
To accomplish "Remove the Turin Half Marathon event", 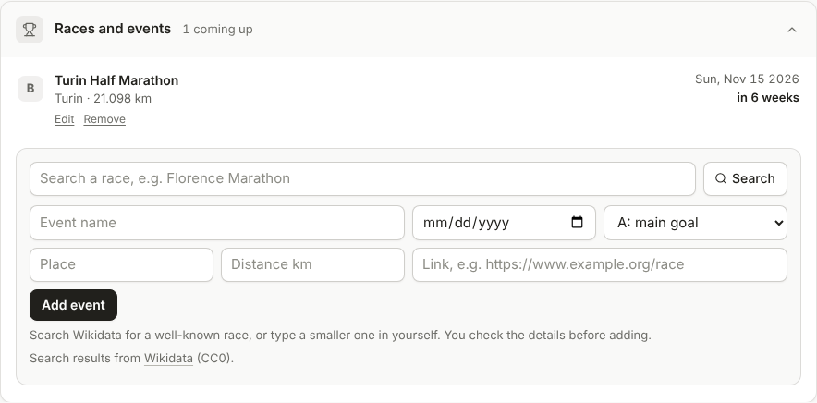I will click(104, 119).
